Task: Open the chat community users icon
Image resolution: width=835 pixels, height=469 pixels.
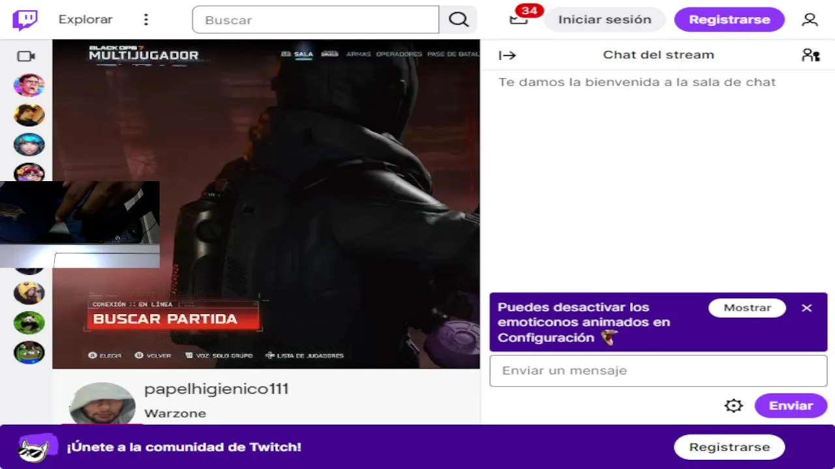Action: pyautogui.click(x=810, y=55)
